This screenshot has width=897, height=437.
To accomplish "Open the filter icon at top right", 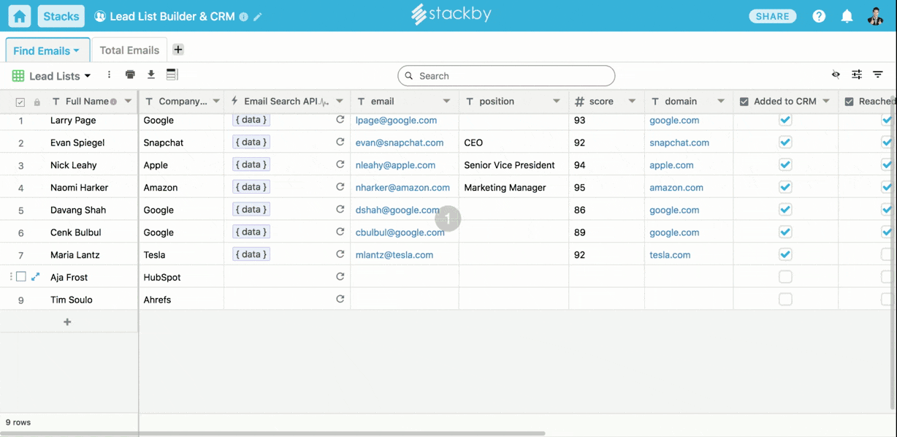I will pos(878,75).
